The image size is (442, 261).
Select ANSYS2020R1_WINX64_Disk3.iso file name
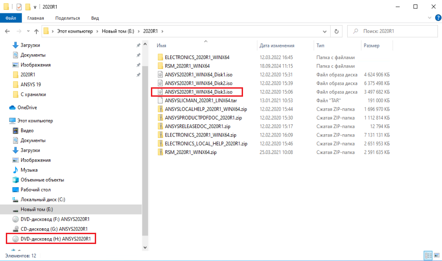[x=199, y=92]
